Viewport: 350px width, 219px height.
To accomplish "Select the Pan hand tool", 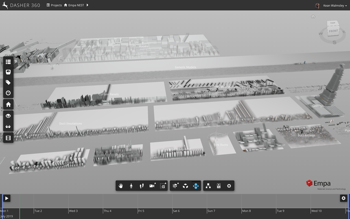I will point(121,186).
